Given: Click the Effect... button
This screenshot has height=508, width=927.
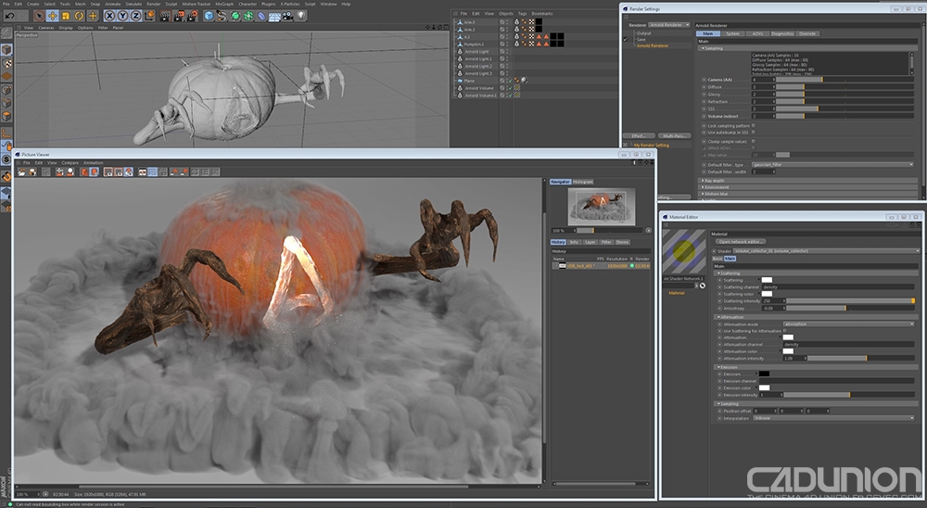Looking at the screenshot, I should click(639, 136).
